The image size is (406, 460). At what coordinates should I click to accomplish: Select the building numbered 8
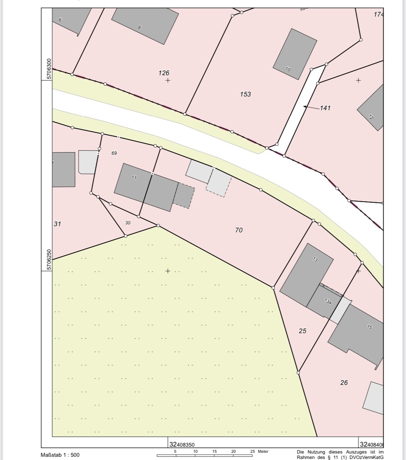(x=145, y=25)
